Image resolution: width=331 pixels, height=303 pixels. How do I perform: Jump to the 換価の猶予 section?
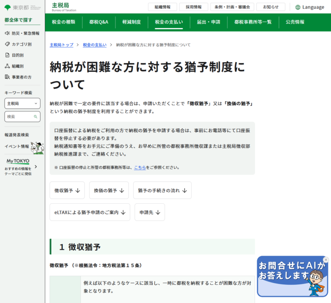coord(109,190)
